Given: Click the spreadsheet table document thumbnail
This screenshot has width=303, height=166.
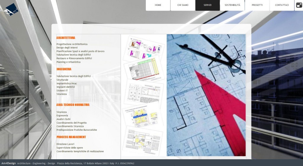Looking at the screenshot, I should click(x=144, y=68).
